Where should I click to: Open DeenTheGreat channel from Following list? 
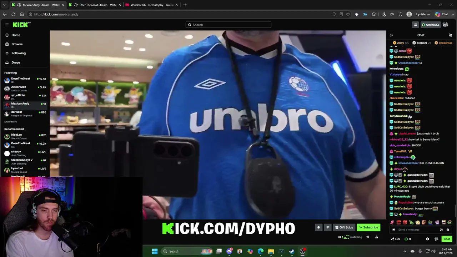[x=25, y=80]
